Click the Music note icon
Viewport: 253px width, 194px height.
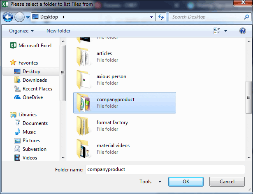[x=17, y=132]
